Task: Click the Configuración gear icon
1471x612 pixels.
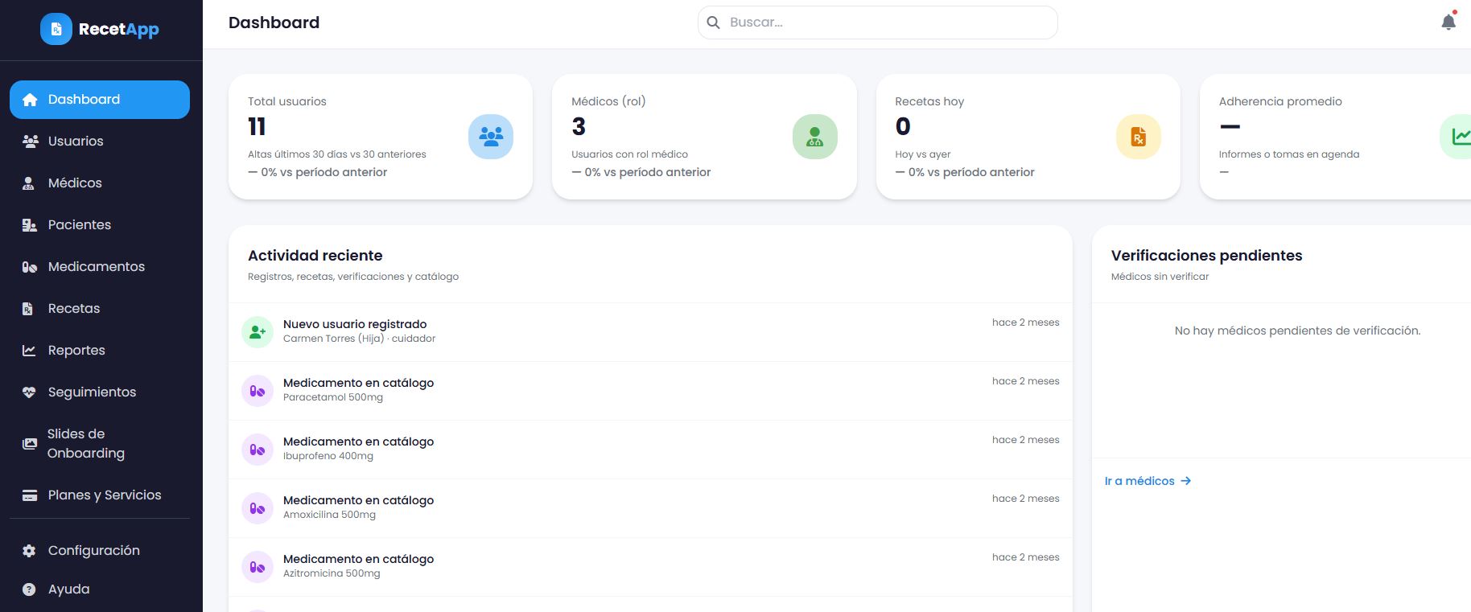Action: click(x=29, y=551)
